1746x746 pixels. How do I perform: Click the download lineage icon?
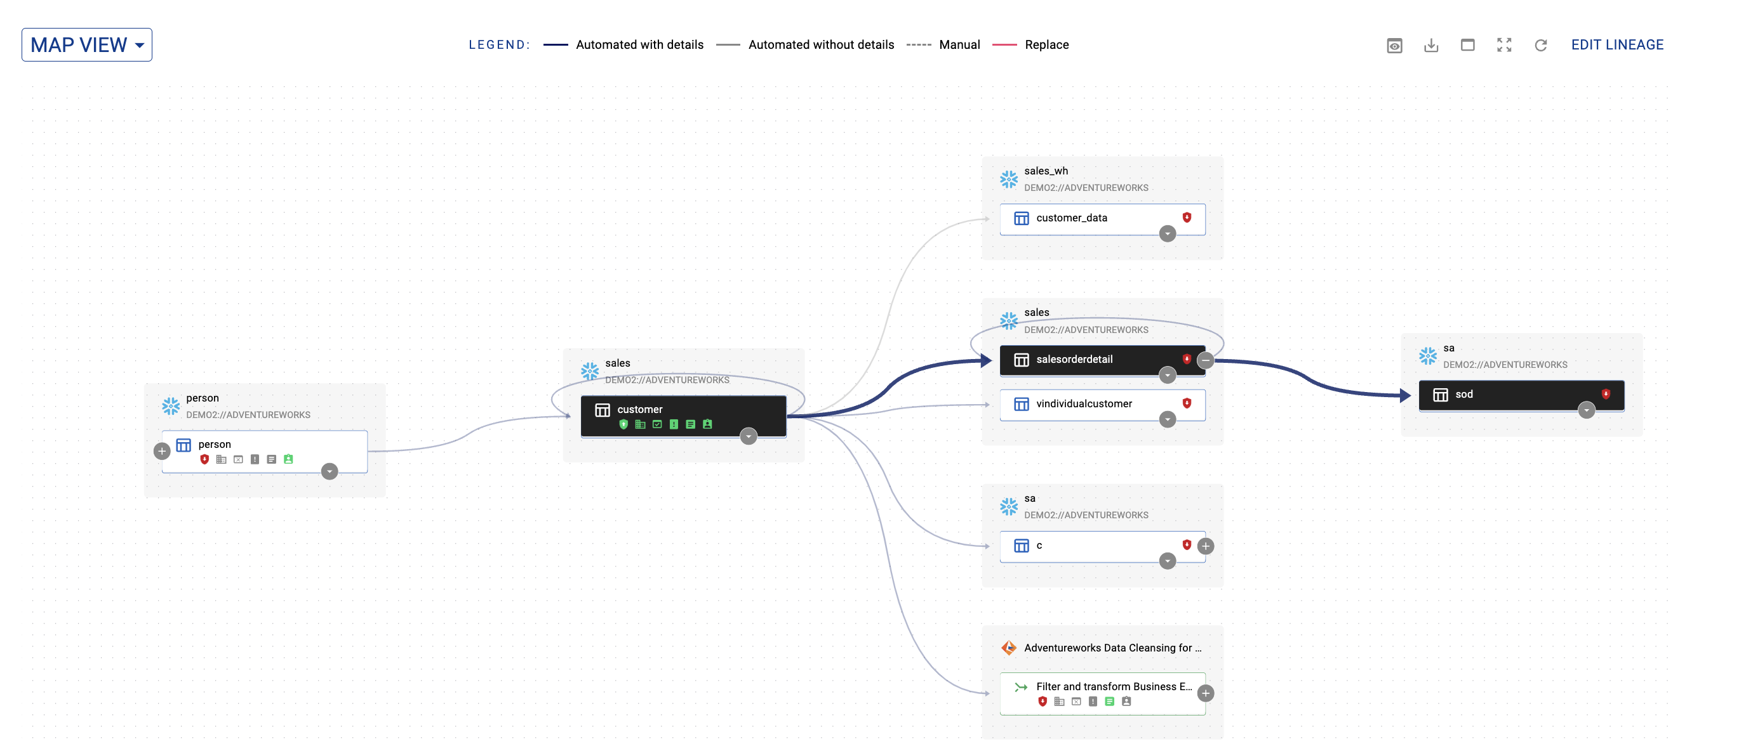point(1430,45)
